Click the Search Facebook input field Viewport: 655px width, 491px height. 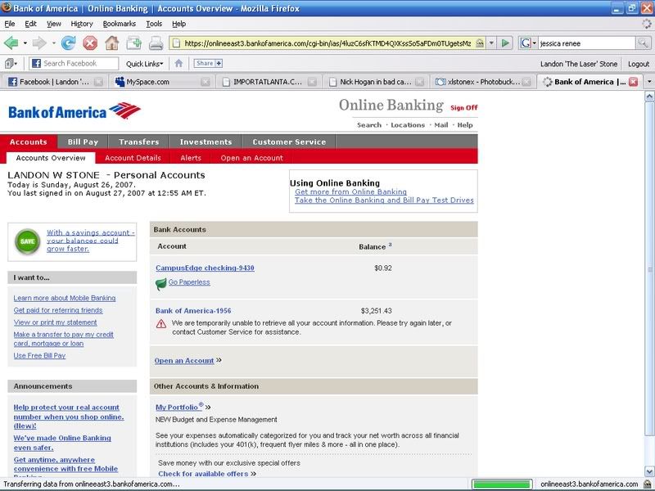[79, 63]
